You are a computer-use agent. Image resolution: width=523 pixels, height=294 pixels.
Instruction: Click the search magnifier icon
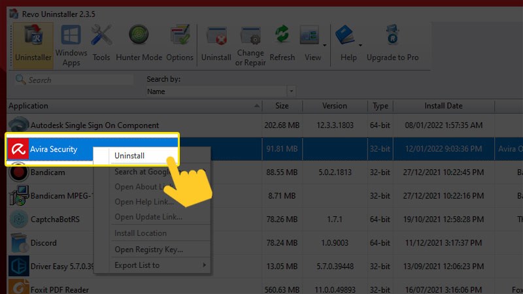(20, 80)
